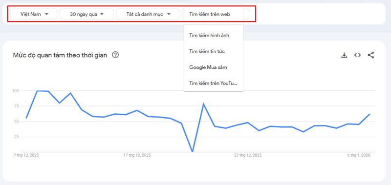Select Tìm kiếm trên web option
Screen dimensions: 391x185
pos(214,14)
